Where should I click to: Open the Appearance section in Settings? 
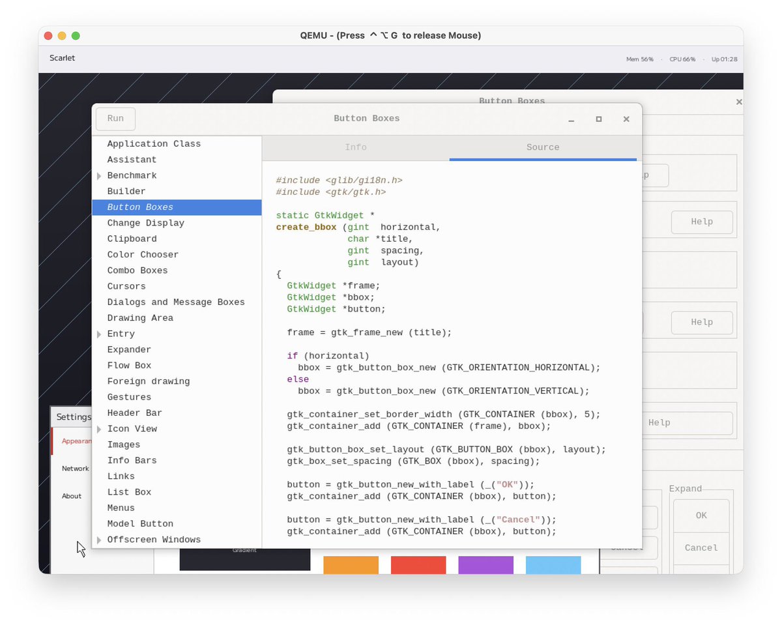tap(72, 441)
